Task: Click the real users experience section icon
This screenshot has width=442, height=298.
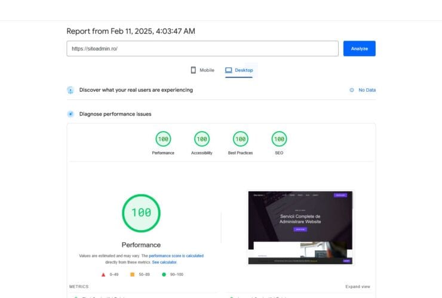Action: click(x=70, y=90)
